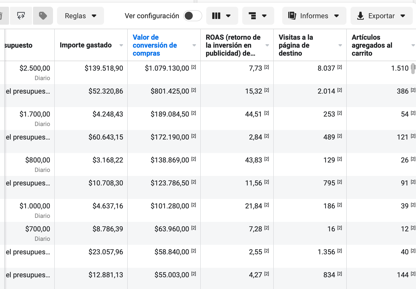Open the ROAS column header chevron
Screen dimensions: 416x289
point(267,45)
